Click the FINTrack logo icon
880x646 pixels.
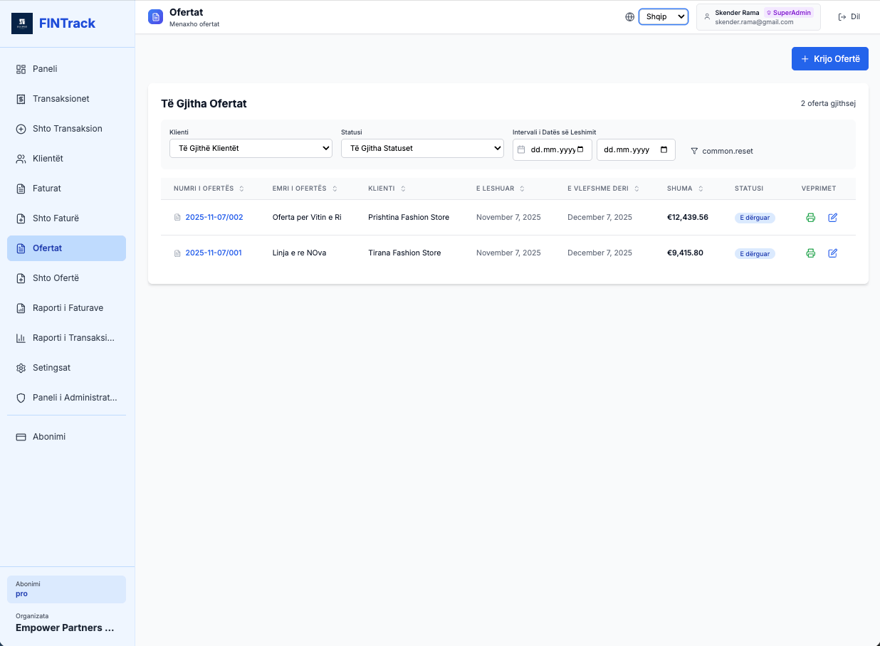click(22, 23)
